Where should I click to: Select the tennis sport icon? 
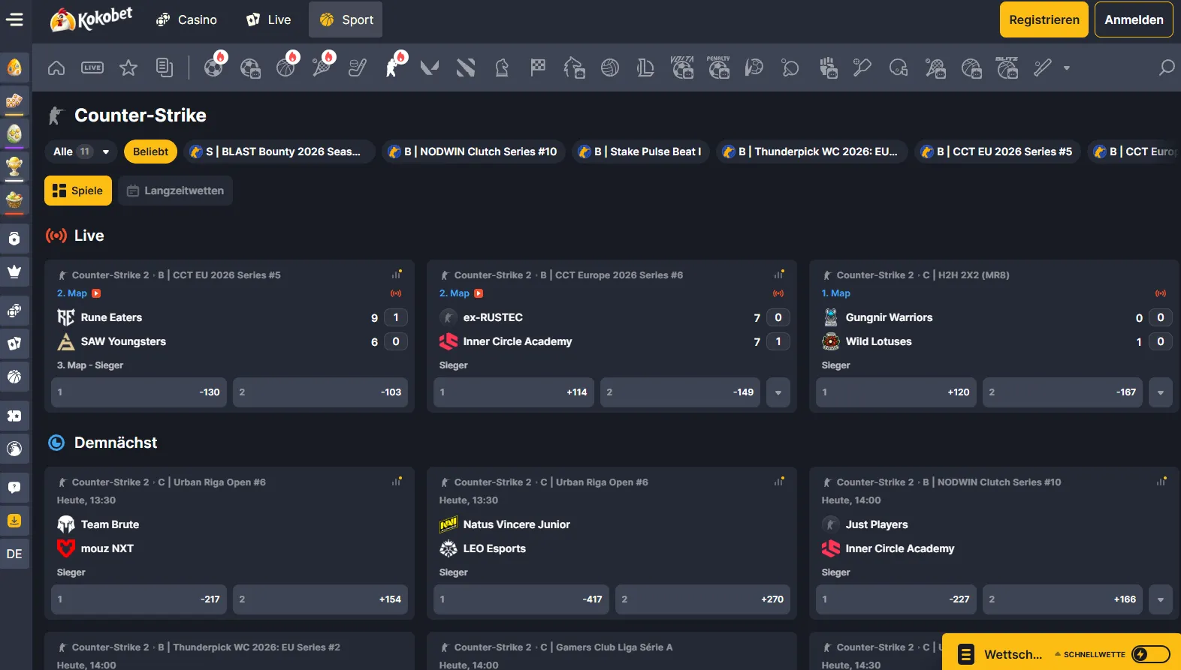tap(322, 68)
